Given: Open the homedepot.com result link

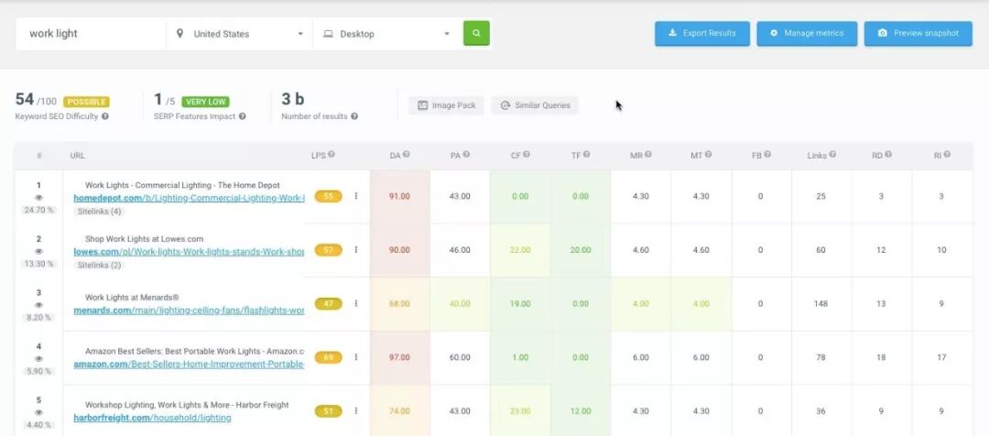Looking at the screenshot, I should tap(190, 198).
